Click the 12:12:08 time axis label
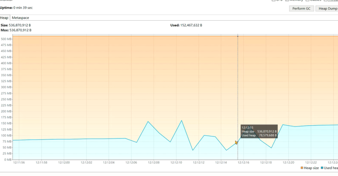Screen dimensions: 338x176 (x=153, y=162)
